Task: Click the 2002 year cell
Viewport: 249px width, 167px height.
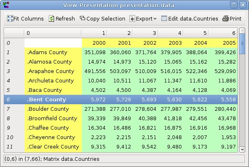Action: 145,43
